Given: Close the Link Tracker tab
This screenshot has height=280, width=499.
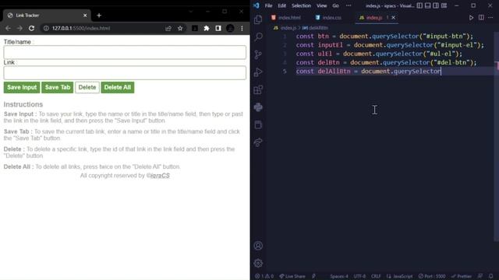Looking at the screenshot, I should click(85, 16).
